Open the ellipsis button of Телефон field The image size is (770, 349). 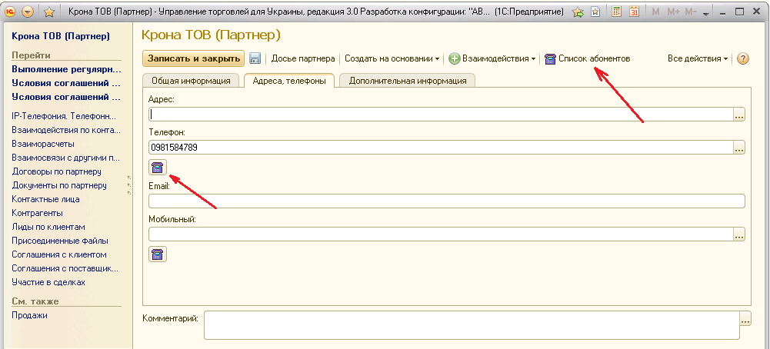[739, 148]
